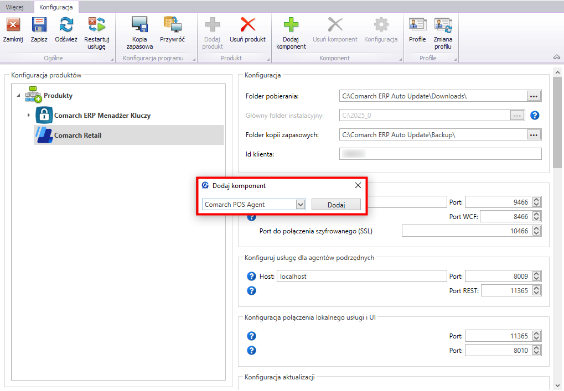Click Comarch ERP Menadżer Kluczy lock icon

tap(44, 115)
